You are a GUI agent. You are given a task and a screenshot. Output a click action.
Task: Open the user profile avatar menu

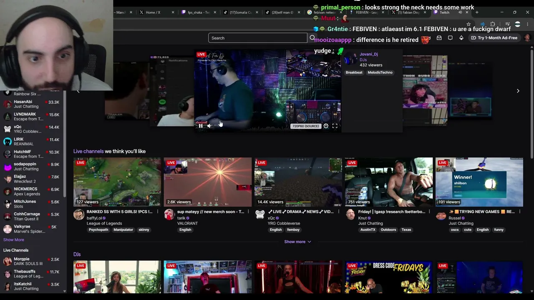click(x=527, y=38)
